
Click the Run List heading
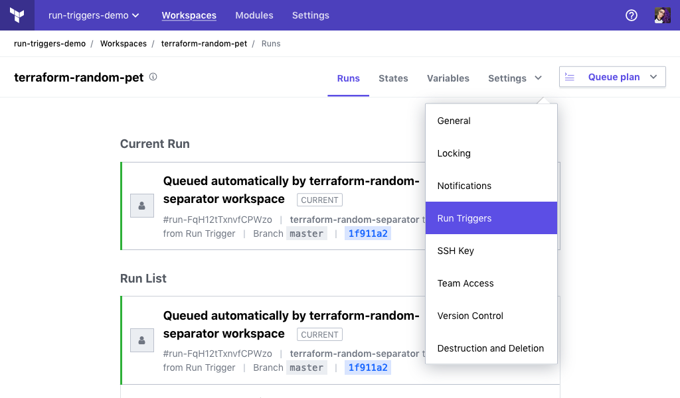click(x=143, y=279)
